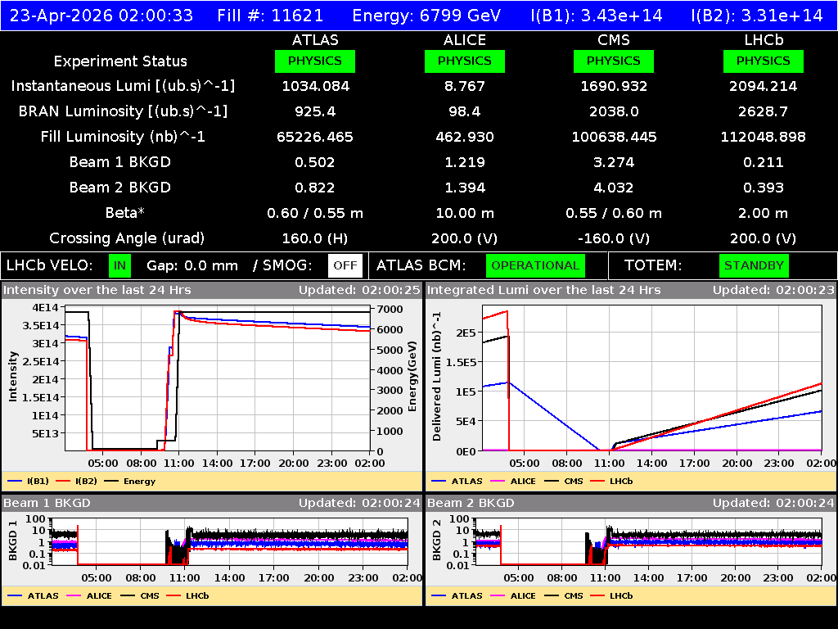838x629 pixels.
Task: Select ATLAS Beta* value 0.60 / 0.55 m
Action: coord(315,214)
